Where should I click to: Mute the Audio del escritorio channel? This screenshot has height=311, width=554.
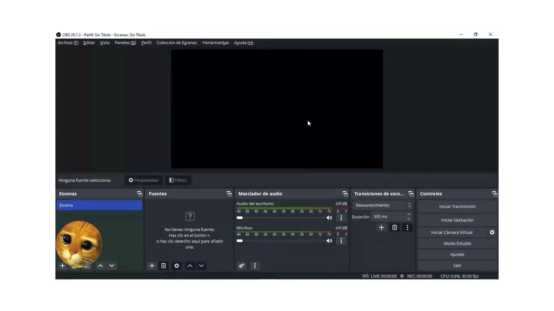[x=329, y=218]
